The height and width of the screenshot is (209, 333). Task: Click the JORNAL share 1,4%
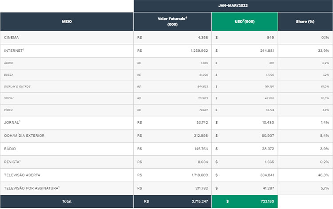click(325, 122)
